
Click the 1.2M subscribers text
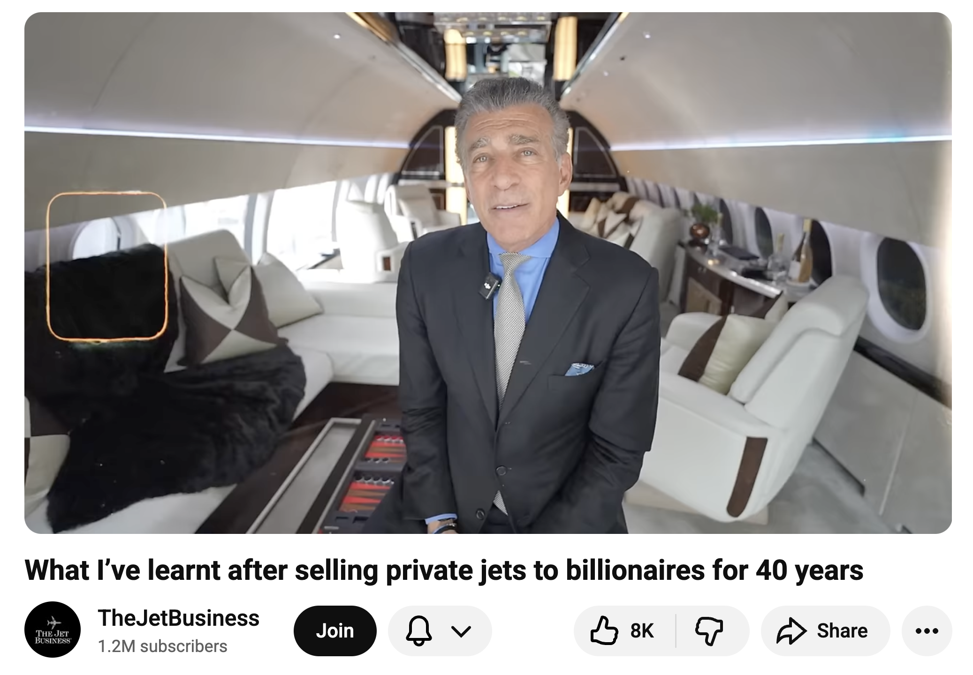coord(162,646)
